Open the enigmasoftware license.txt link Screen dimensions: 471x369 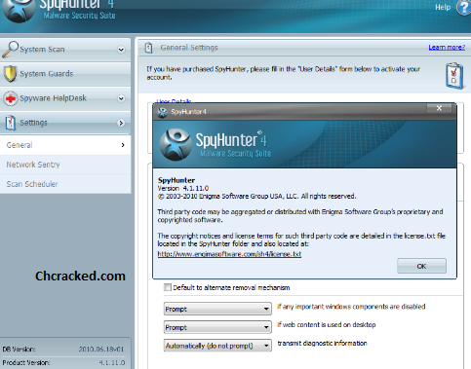tap(229, 254)
